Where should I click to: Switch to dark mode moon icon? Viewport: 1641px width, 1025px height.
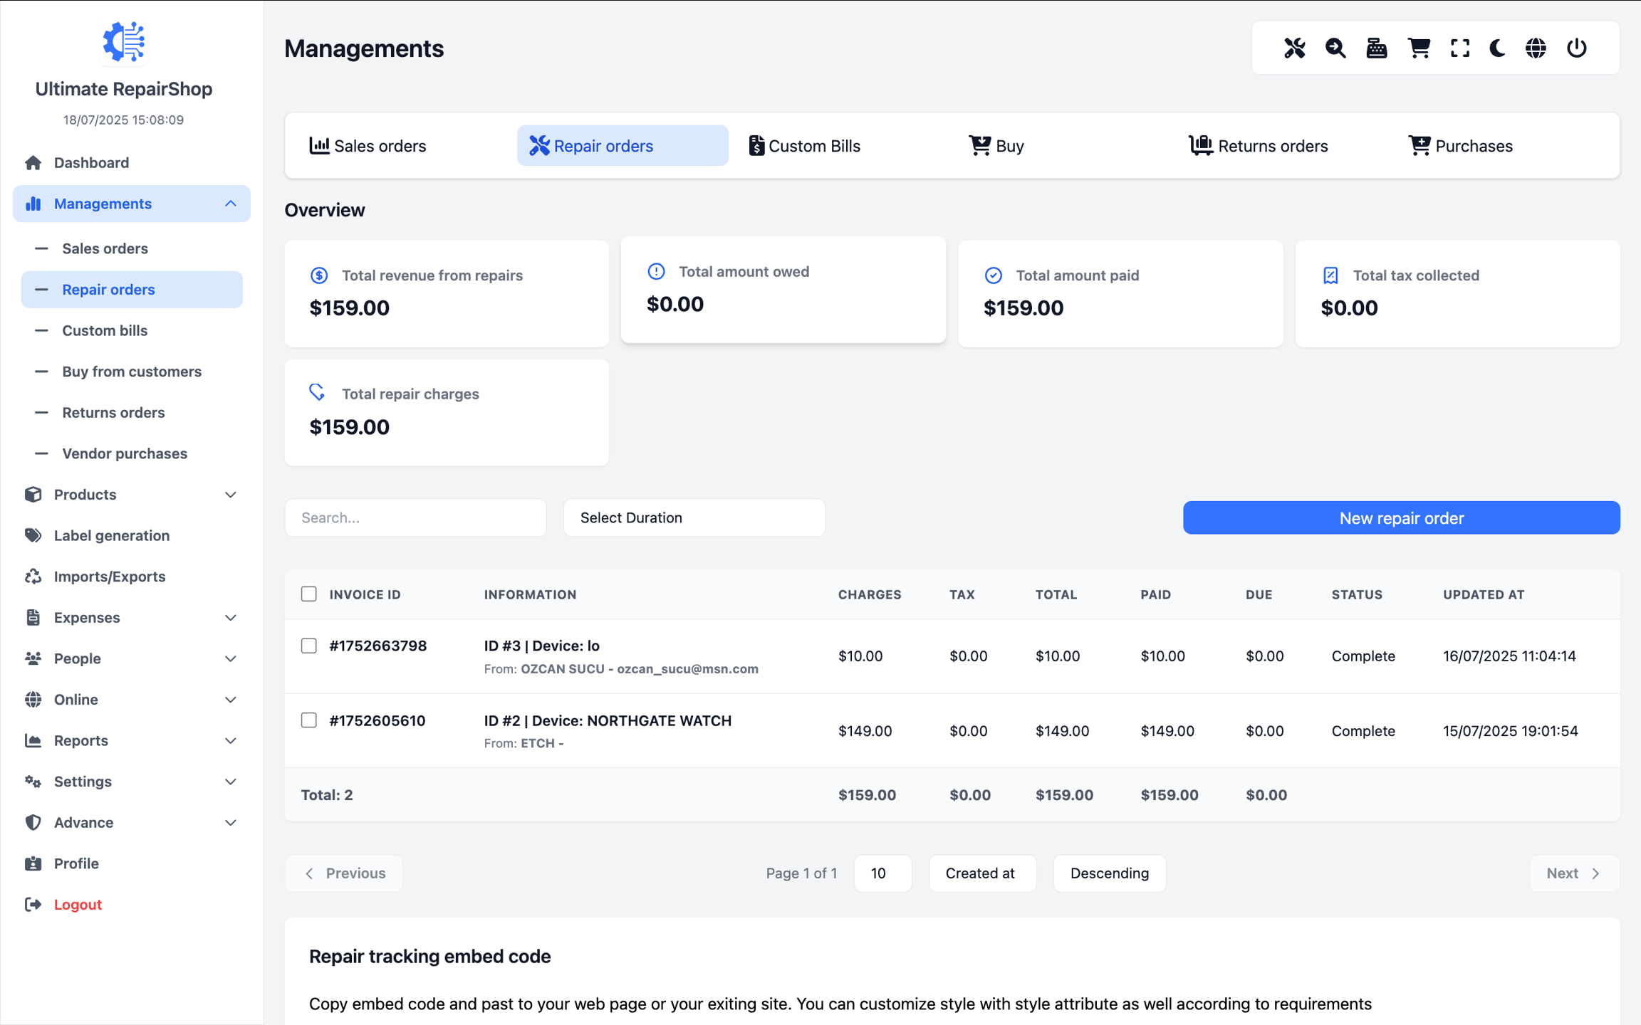(x=1498, y=48)
